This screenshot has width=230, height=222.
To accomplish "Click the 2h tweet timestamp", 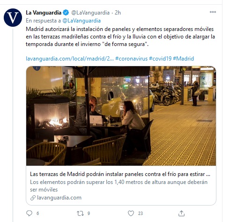I will coord(118,13).
